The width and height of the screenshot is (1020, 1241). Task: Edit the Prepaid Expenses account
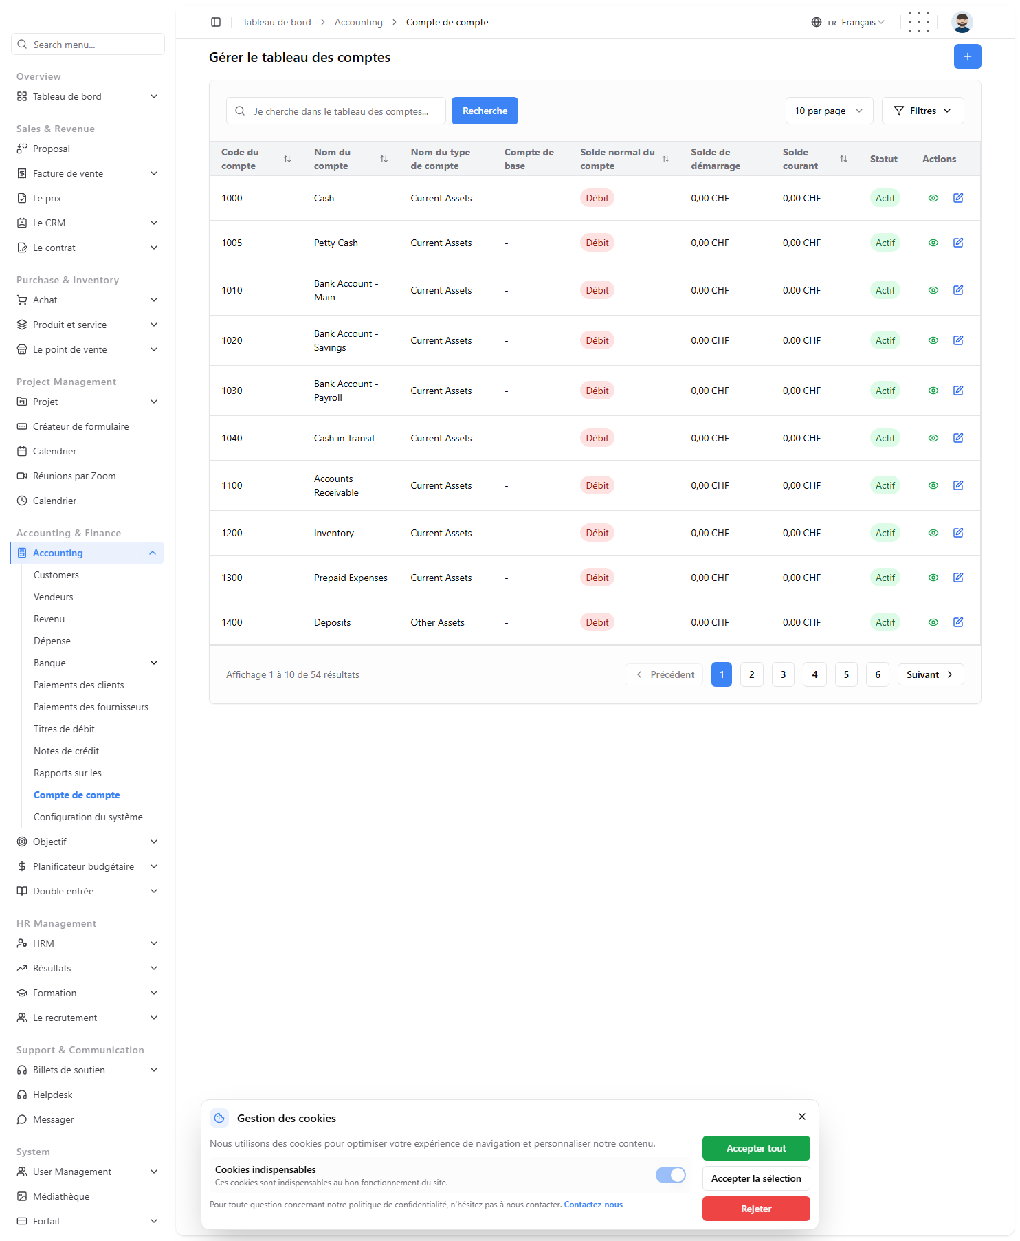[x=958, y=578]
